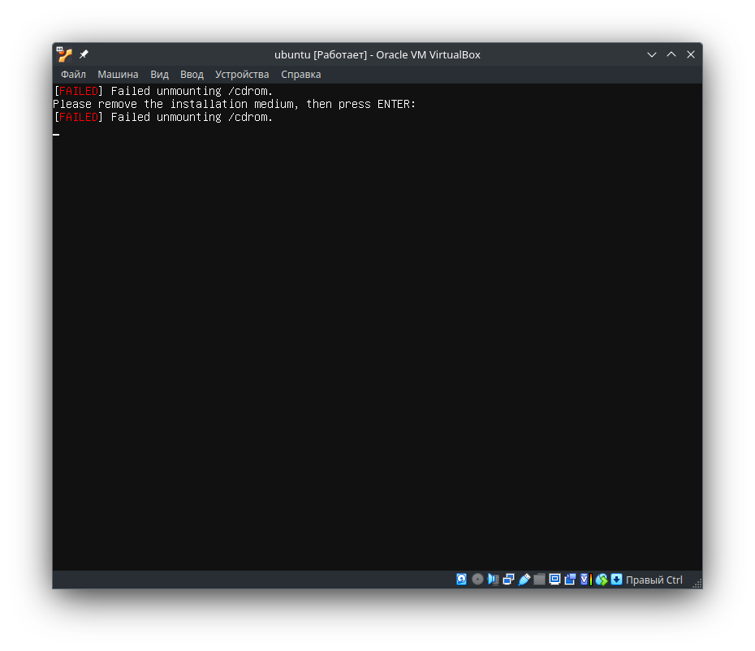Click the Правый Ctrl host key indicator
The width and height of the screenshot is (755, 651).
[654, 580]
